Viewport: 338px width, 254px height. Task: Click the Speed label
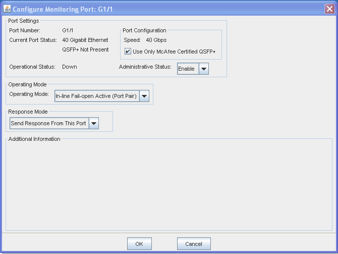[132, 40]
